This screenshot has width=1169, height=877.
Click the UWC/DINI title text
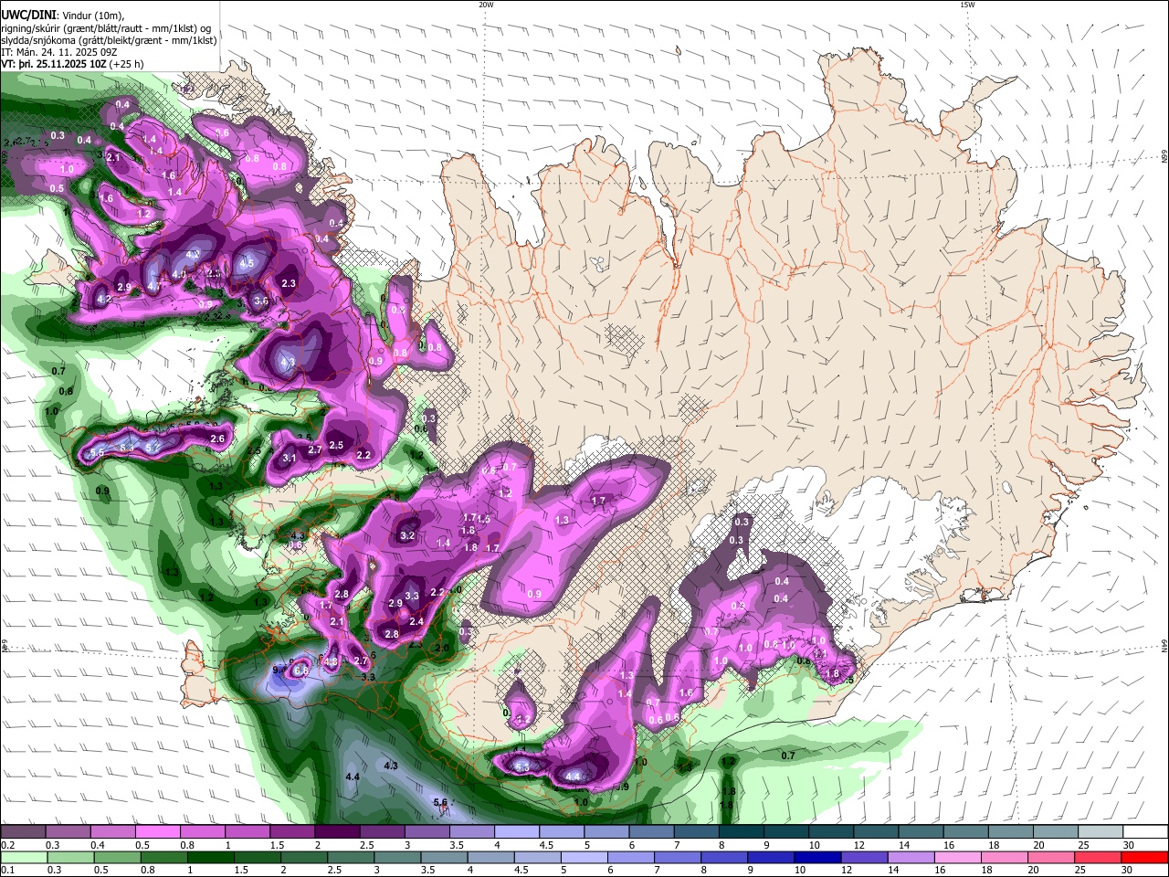[x=27, y=16]
